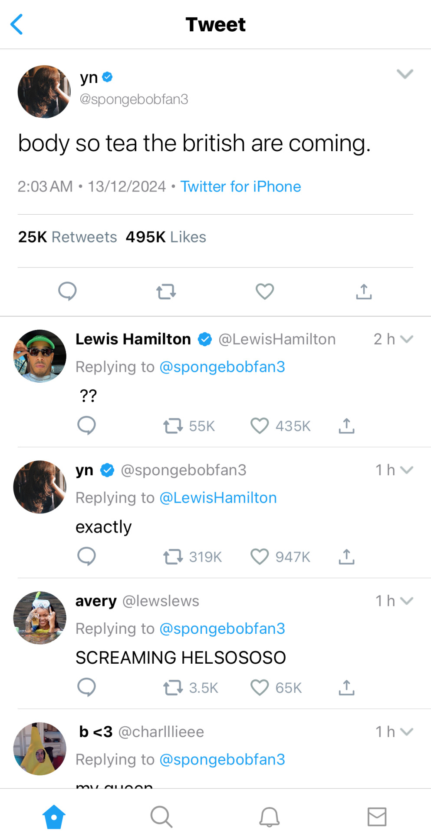This screenshot has width=431, height=834.
Task: Like yn's "exactly" reply
Action: tap(260, 556)
